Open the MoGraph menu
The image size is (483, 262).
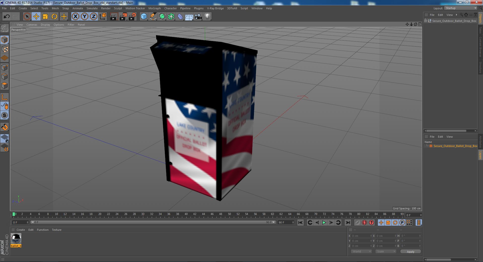[155, 8]
